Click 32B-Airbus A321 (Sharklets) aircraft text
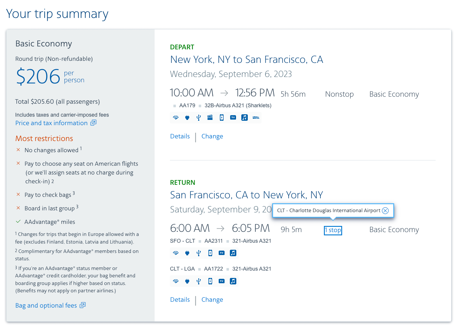The image size is (465, 332). click(238, 105)
